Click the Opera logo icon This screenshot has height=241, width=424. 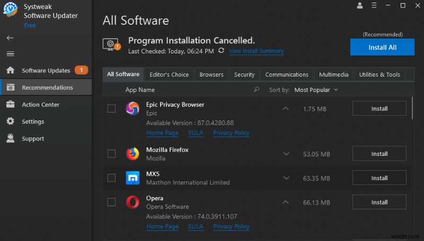(x=132, y=202)
